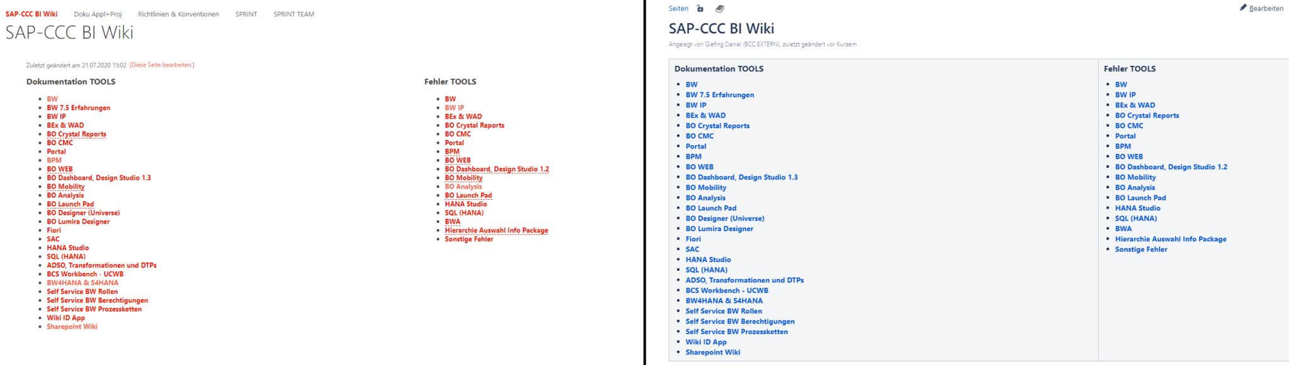Open the SPRINT TEAM navigation entry
Viewport: 1289px width, 365px height.
click(x=293, y=14)
